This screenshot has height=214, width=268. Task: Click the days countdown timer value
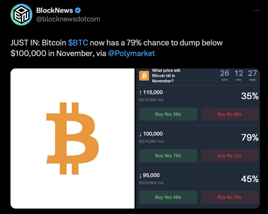(x=224, y=73)
